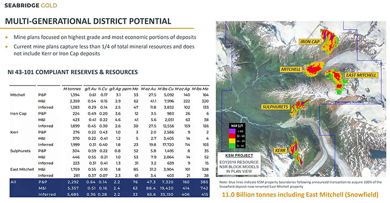The image size is (390, 203).
Task: Click the Multi-Generational District Potential title
Action: point(88,21)
